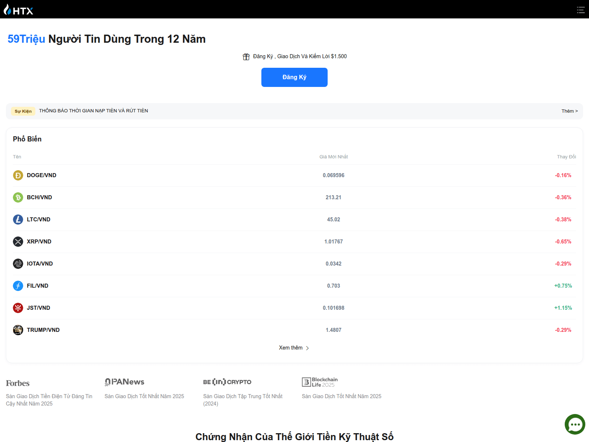This screenshot has height=442, width=589.
Task: Click the Forbes logo
Action: pyautogui.click(x=18, y=383)
